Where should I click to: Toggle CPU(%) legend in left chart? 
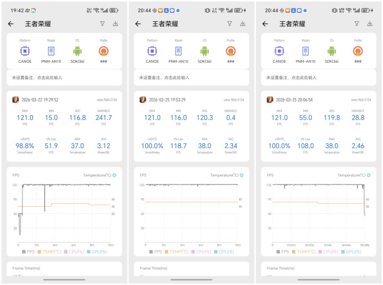point(74,252)
